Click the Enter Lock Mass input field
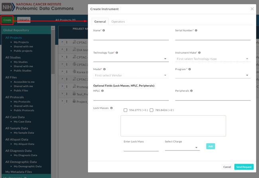 (x=141, y=148)
